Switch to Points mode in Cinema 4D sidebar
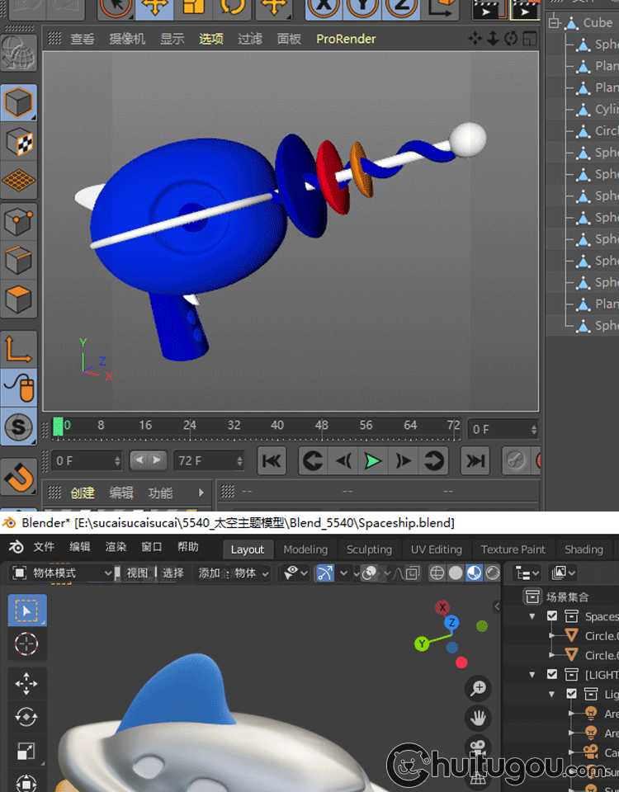619x792 pixels. tap(19, 222)
